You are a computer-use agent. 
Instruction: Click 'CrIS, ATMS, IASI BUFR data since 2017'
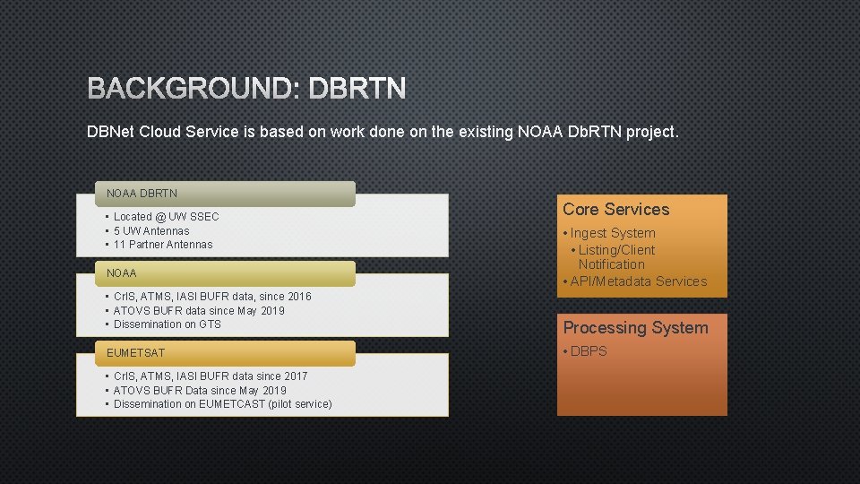click(x=210, y=376)
